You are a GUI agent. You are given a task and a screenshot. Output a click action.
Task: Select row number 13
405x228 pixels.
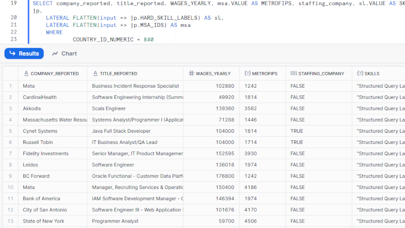[x=10, y=221]
